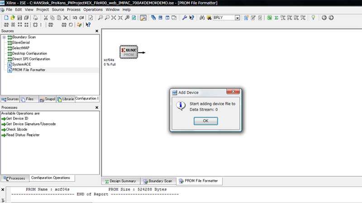Image resolution: width=362 pixels, height=203 pixels.
Task: Click the Save floppy disk icon
Action: pyautogui.click(x=19, y=18)
